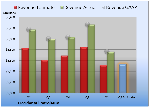The height and width of the screenshot is (107, 149).
Task: Click the green Revenue Actual legend swatch
Action: 62,7
